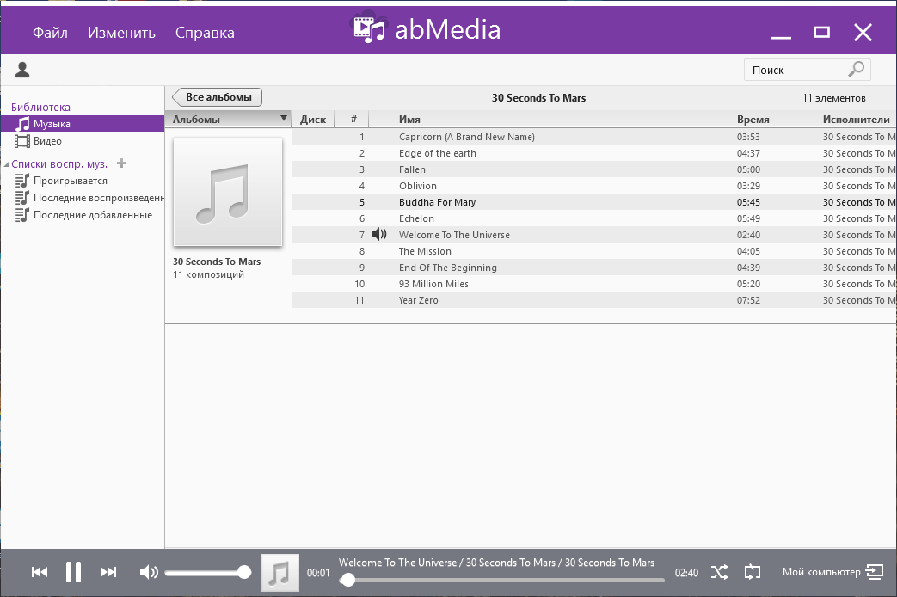
Task: Maximize the abMedia window
Action: click(x=821, y=32)
